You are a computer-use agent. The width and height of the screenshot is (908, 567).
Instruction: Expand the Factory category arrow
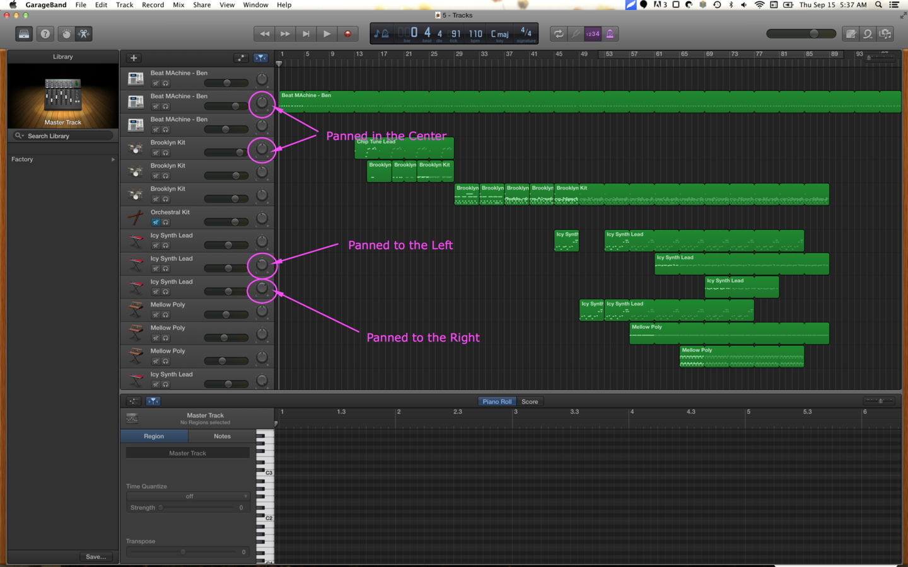click(113, 159)
